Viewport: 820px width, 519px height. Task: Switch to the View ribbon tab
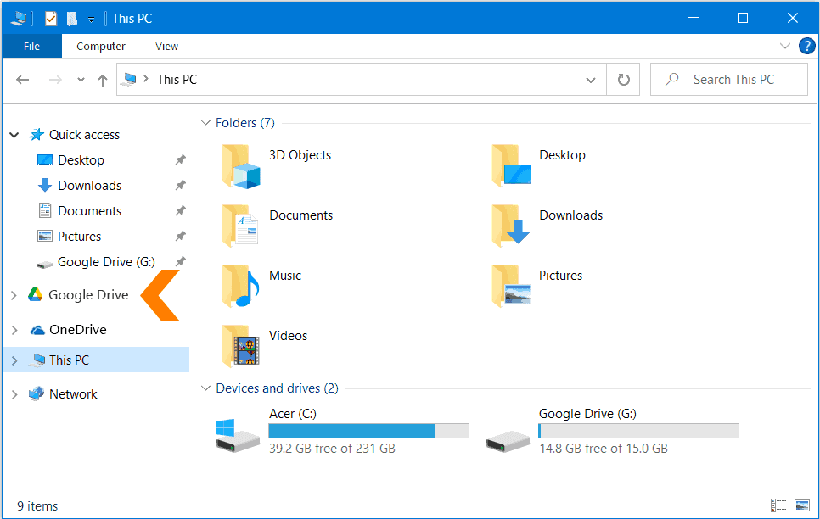(167, 46)
